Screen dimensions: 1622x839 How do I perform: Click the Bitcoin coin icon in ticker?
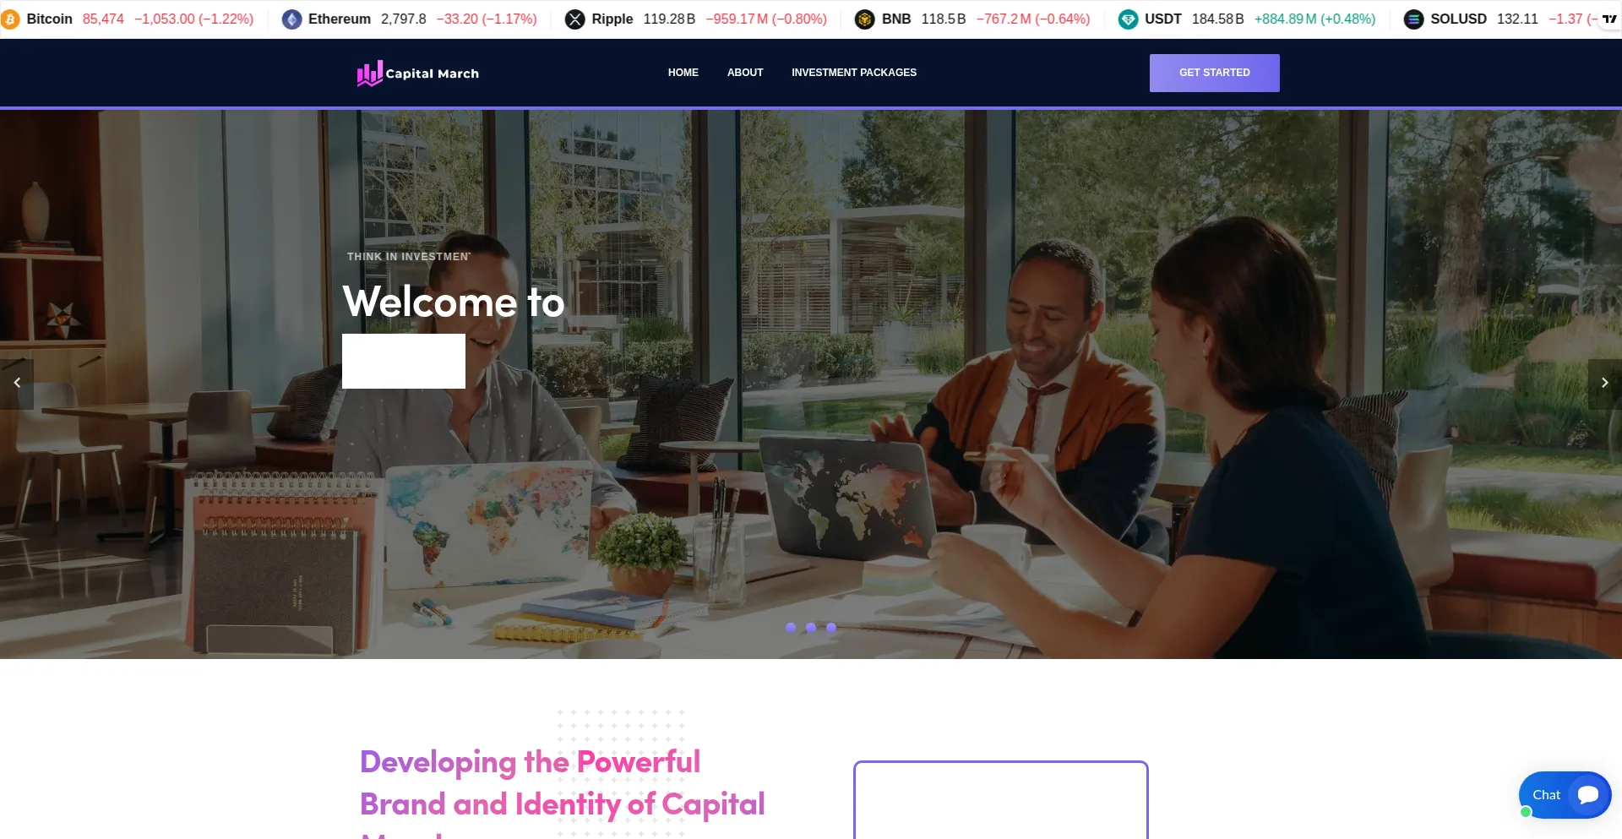9,19
